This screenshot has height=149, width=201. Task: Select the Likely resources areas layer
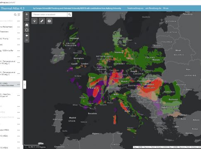(10, 84)
